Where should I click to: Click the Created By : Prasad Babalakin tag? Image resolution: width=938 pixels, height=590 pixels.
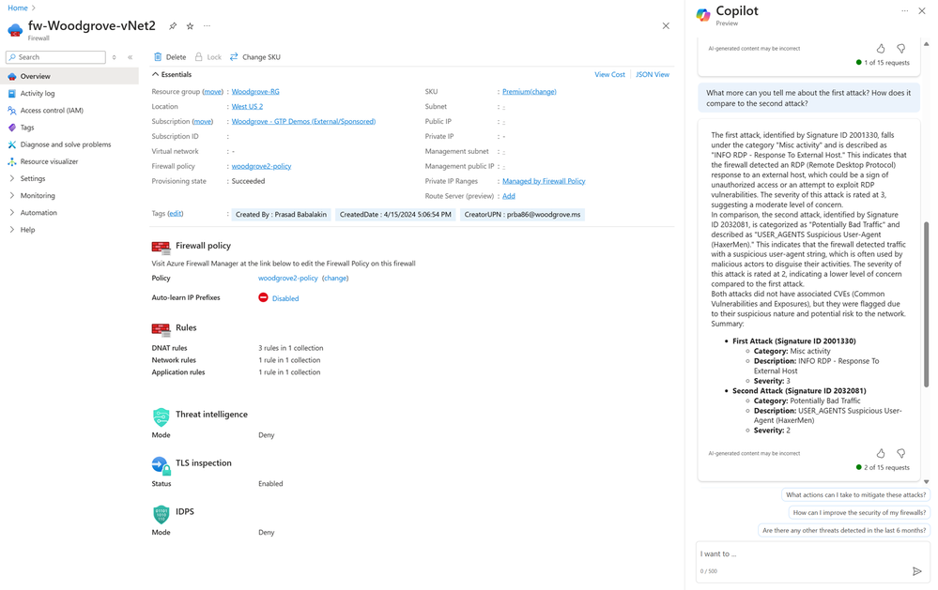281,215
